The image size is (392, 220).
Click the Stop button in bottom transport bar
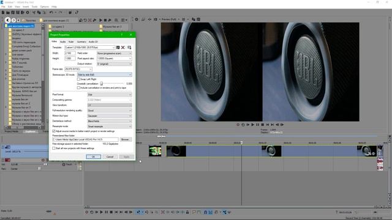pos(111,212)
